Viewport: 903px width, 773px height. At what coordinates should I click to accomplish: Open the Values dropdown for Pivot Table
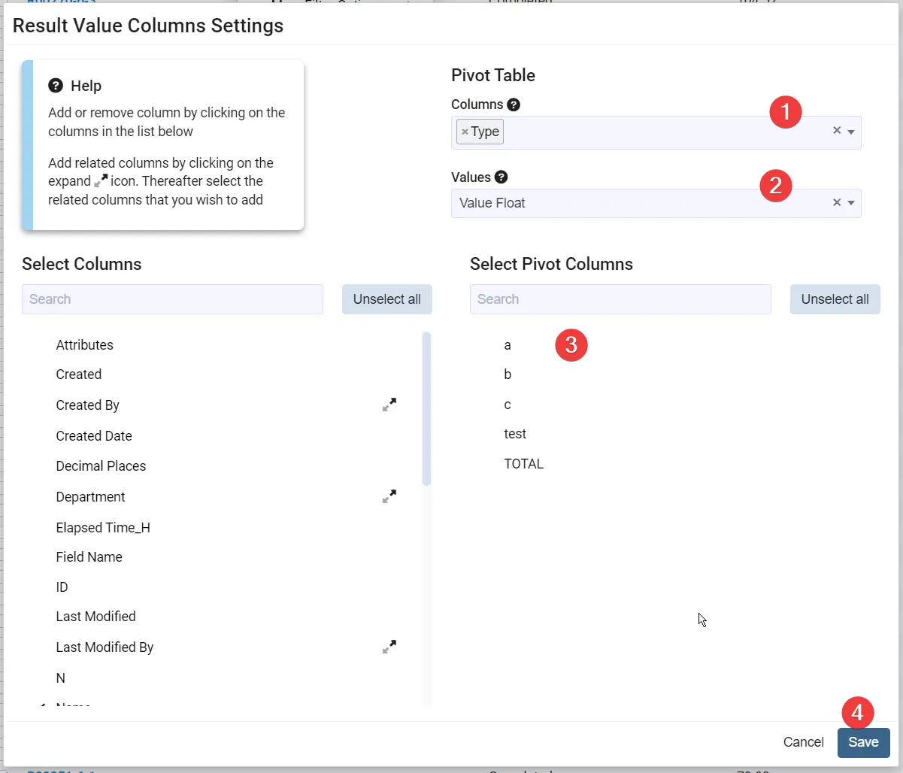pos(850,203)
